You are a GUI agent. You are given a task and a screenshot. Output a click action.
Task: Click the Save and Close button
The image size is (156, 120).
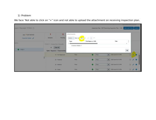(x=129, y=28)
